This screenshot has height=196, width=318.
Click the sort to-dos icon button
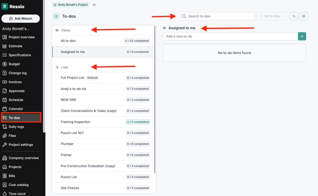294,16
